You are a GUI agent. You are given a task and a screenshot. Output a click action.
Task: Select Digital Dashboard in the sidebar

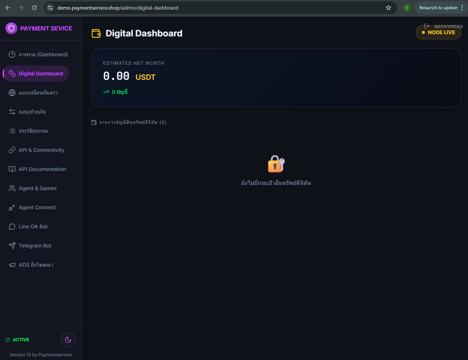(x=41, y=74)
